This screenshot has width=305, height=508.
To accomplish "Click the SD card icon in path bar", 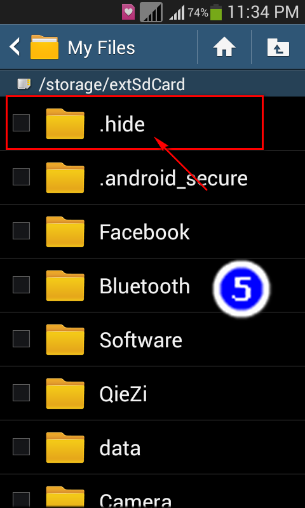I will point(24,84).
